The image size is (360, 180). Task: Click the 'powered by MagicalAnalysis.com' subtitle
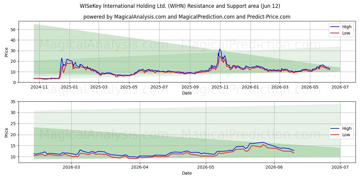click(187, 17)
